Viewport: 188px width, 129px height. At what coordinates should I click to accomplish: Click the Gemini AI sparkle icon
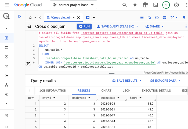coord(135,5)
